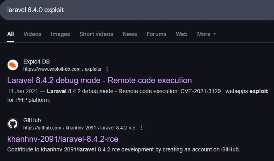Switch to the Images tab
The height and width of the screenshot is (161, 274).
click(x=60, y=34)
